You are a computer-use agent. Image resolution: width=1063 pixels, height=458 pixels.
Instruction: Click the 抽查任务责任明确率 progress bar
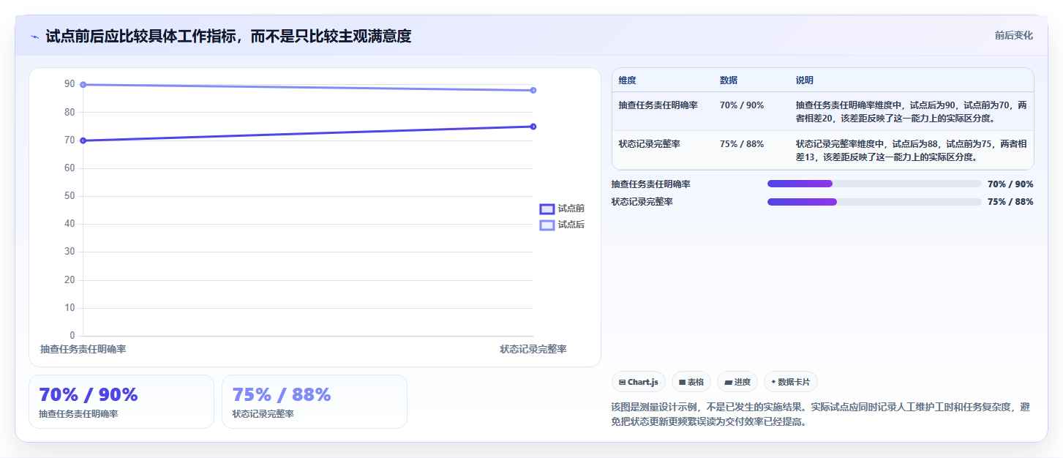pos(874,184)
